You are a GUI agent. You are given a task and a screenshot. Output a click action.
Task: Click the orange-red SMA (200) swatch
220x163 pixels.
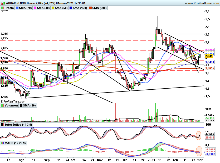(x=90, y=8)
